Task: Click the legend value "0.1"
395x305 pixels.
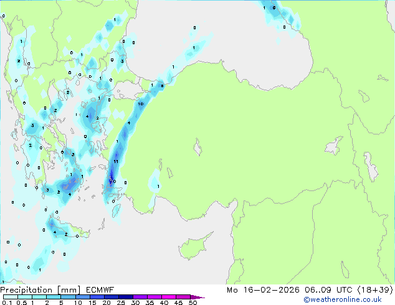Action: coord(7,303)
